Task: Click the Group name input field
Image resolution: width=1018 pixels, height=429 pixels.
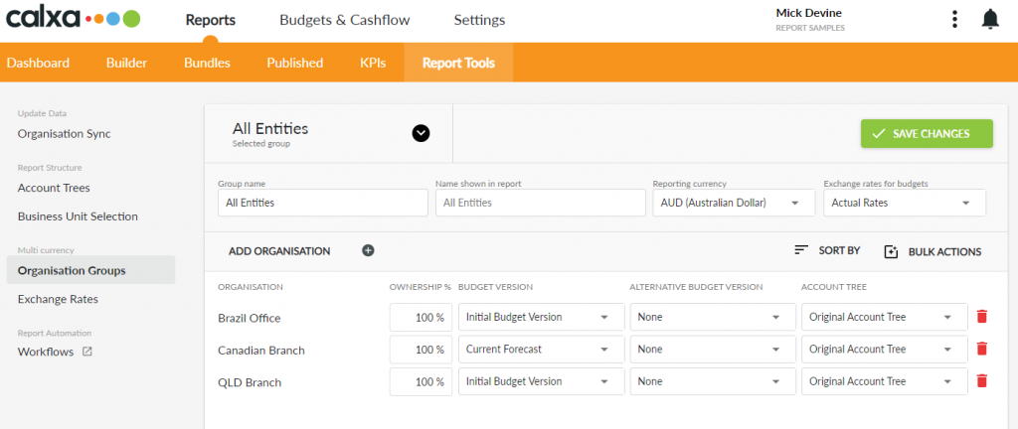Action: [323, 203]
